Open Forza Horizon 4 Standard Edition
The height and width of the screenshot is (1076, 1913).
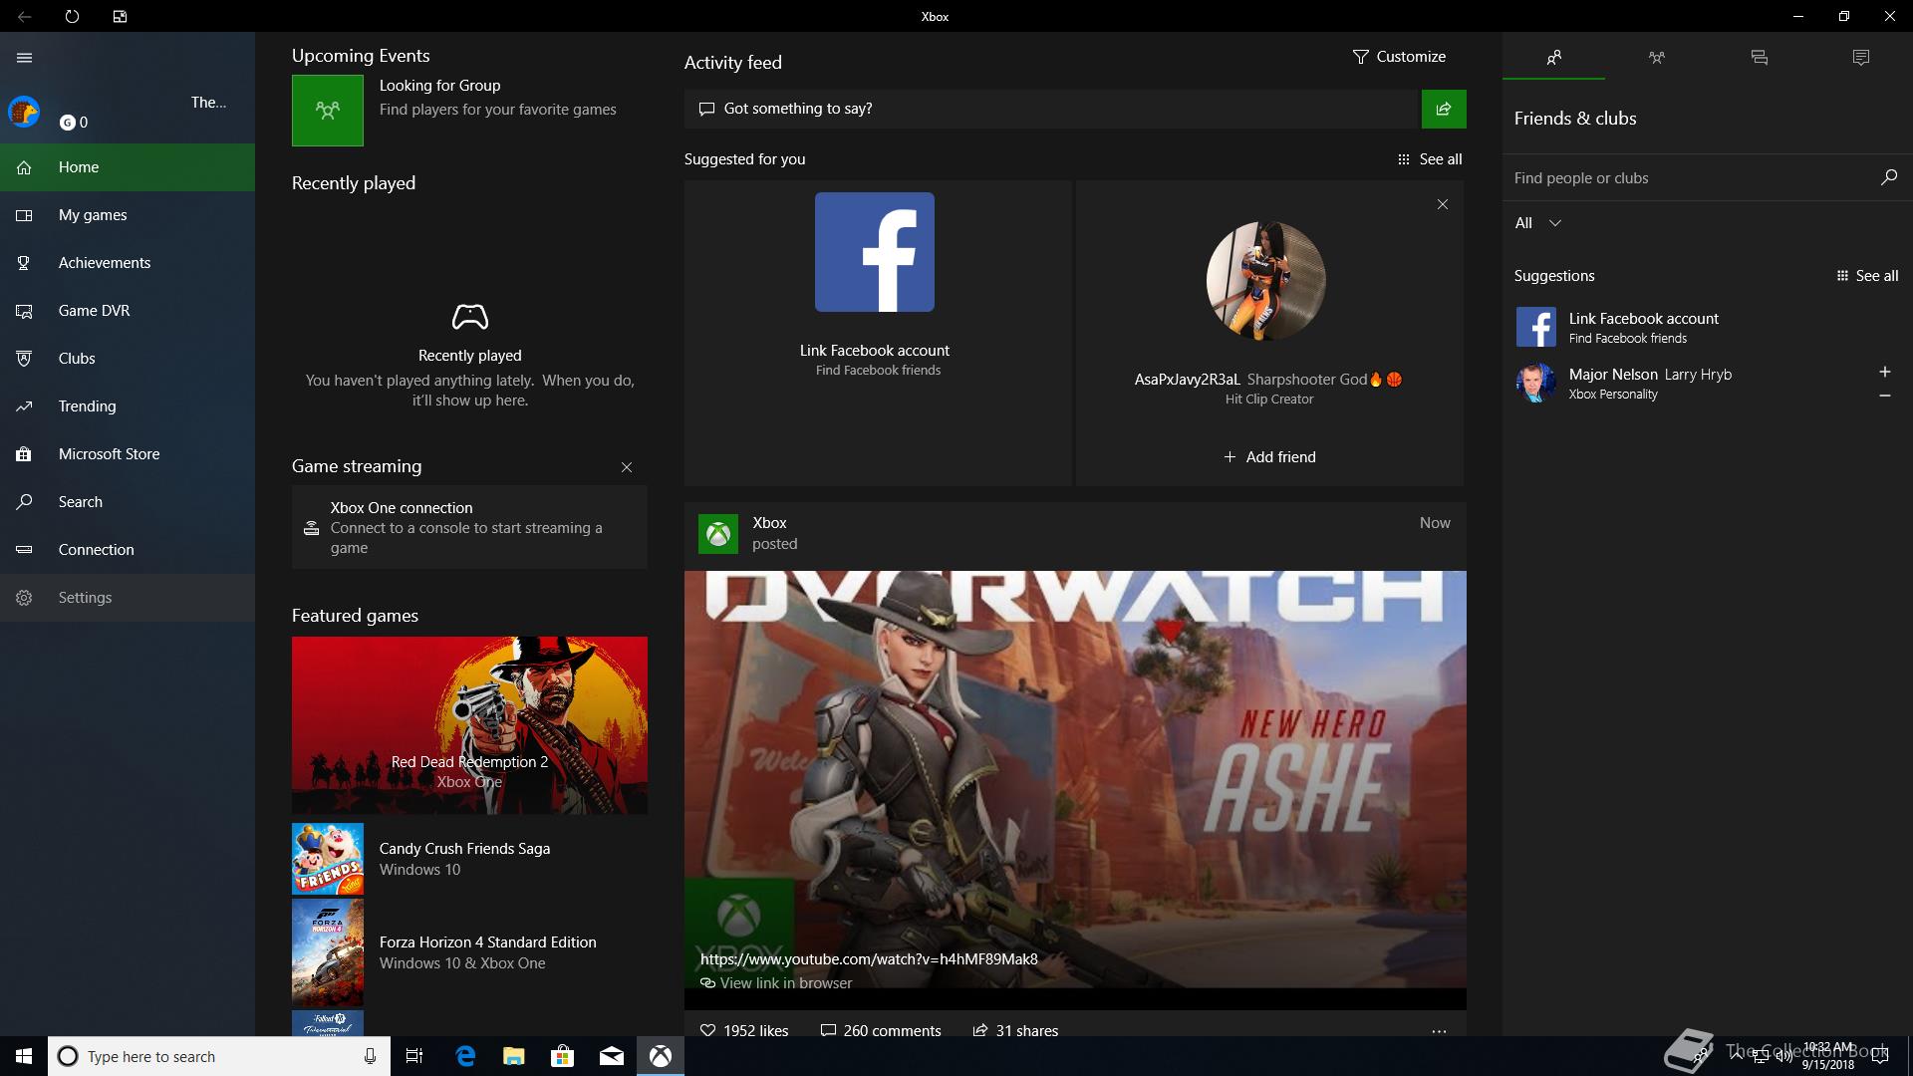click(x=469, y=952)
